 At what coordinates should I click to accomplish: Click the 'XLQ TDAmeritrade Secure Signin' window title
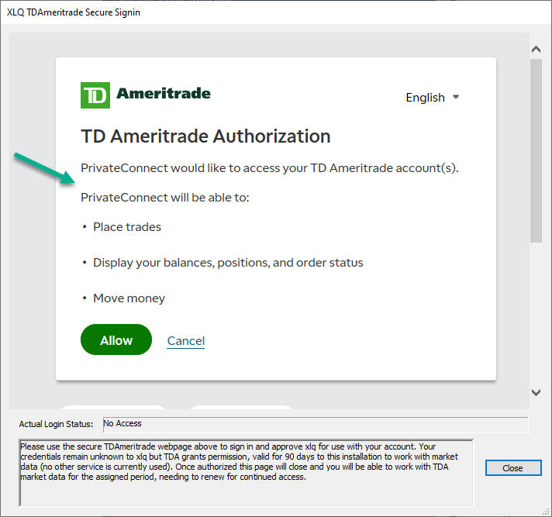[74, 12]
